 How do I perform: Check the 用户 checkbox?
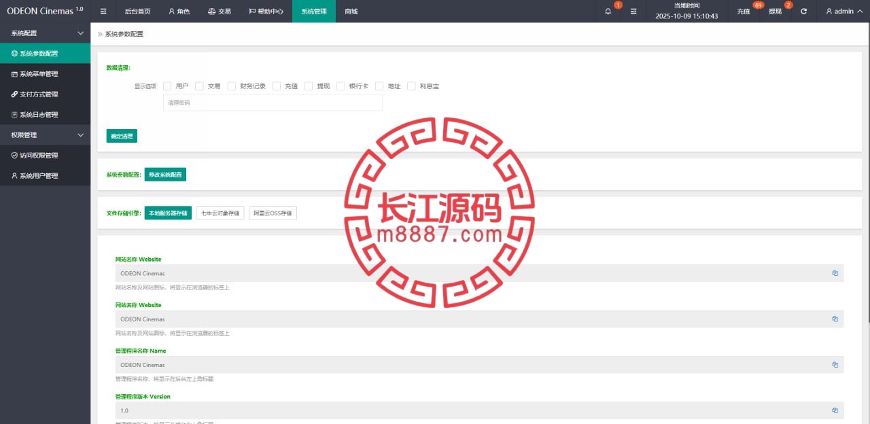[167, 86]
